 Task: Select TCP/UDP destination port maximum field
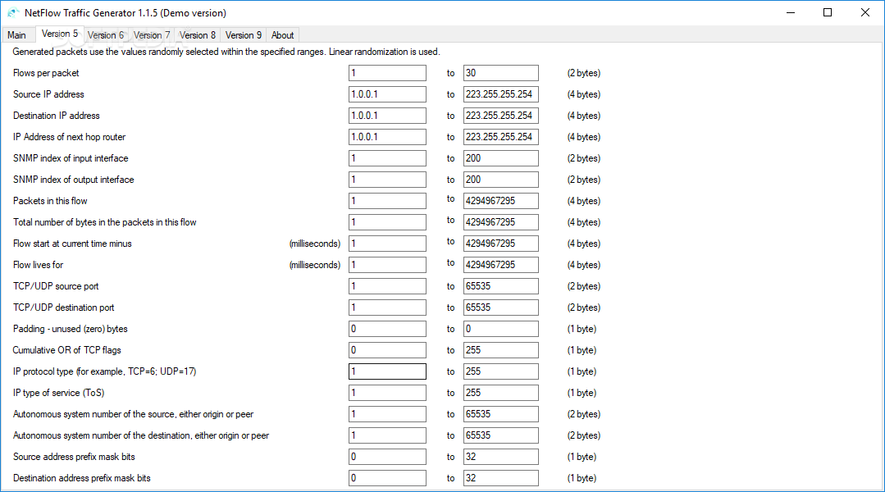pyautogui.click(x=500, y=307)
